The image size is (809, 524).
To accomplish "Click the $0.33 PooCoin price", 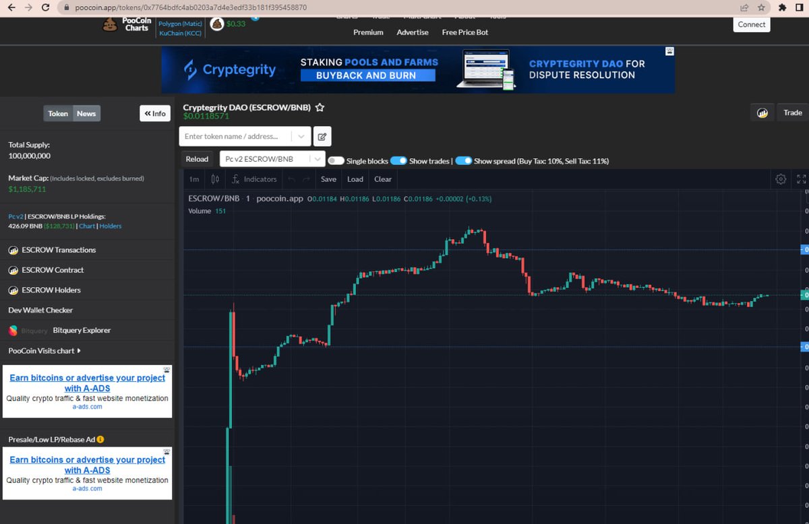I will point(236,24).
